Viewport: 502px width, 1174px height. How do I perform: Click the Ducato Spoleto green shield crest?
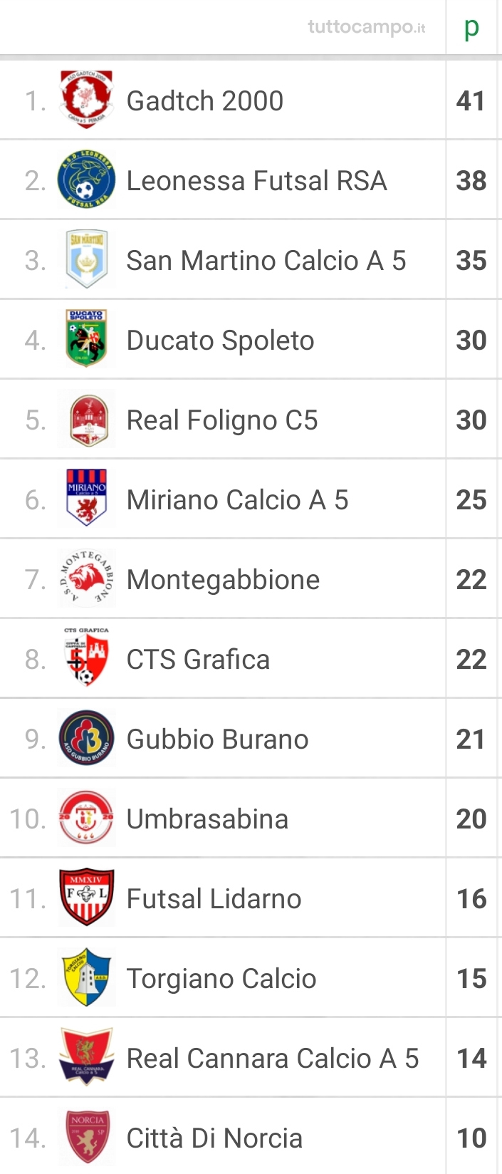click(86, 339)
